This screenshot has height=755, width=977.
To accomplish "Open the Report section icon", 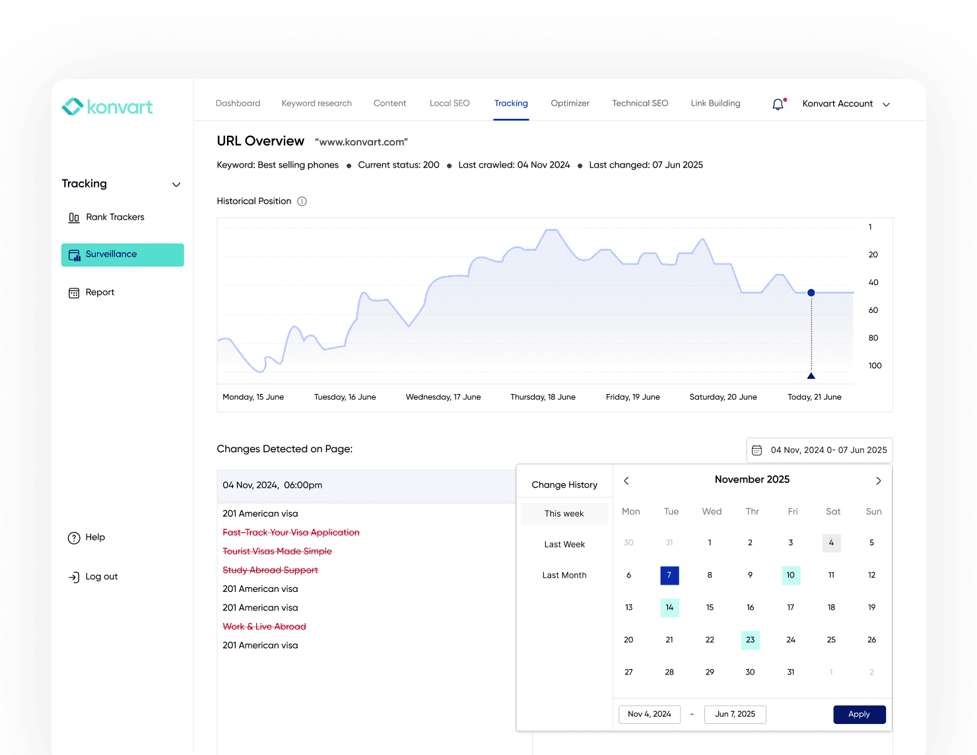I will (x=74, y=292).
